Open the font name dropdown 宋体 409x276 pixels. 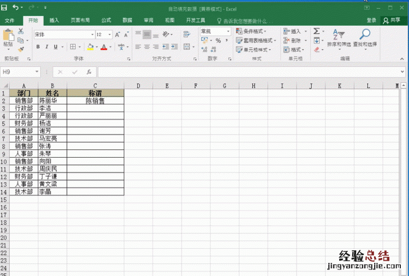tap(91, 34)
